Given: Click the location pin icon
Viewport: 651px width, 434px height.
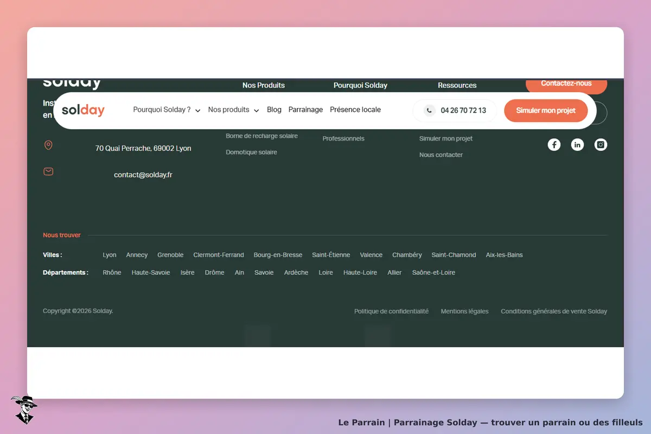Looking at the screenshot, I should 48,145.
